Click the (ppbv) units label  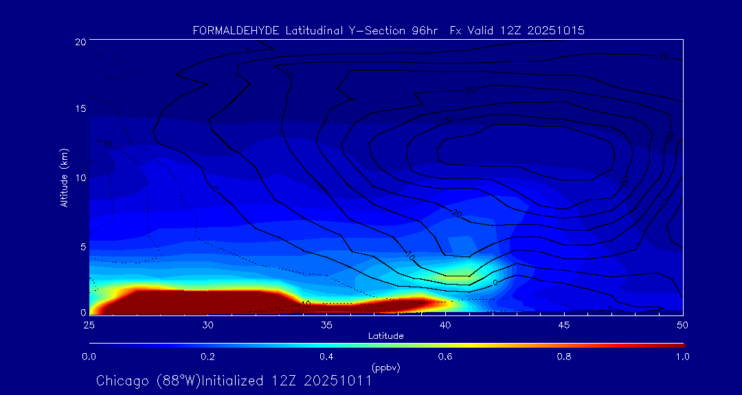385,368
